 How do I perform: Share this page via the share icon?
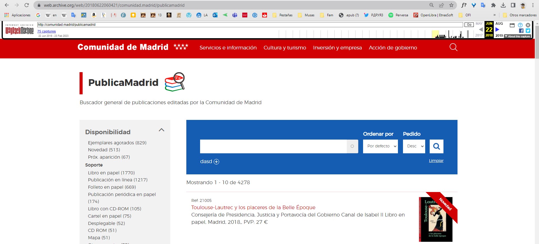click(441, 5)
